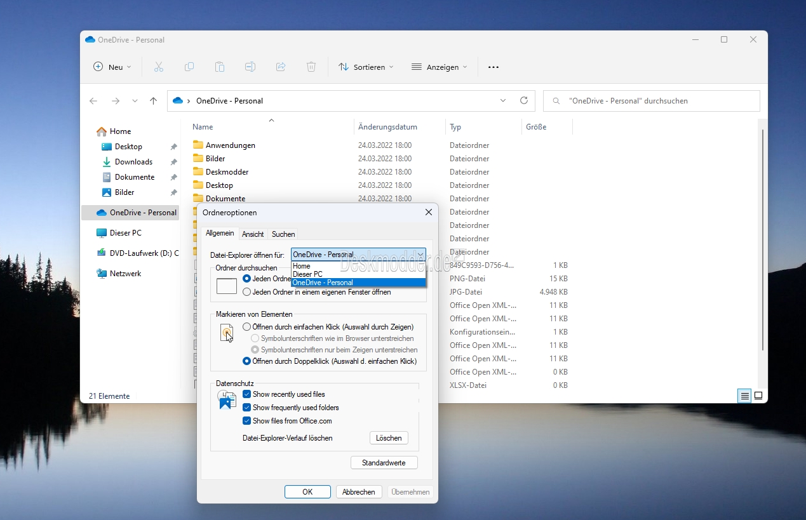Choose OneDrive - Personal from the dropdown list

tap(358, 283)
